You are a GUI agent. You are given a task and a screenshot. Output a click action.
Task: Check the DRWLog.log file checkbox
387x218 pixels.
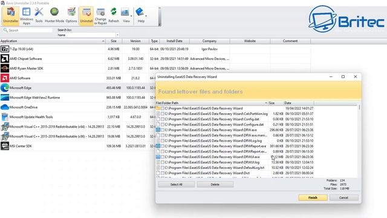pyautogui.click(x=163, y=140)
